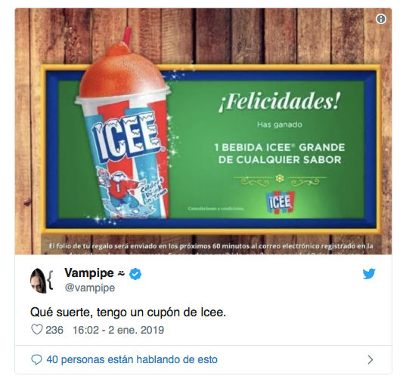Open Vampipe's profile avatar
Viewport: 406px width, 385px height.
[x=42, y=280]
